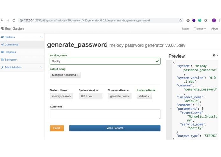Click the green circular extension icon

click(200, 20)
